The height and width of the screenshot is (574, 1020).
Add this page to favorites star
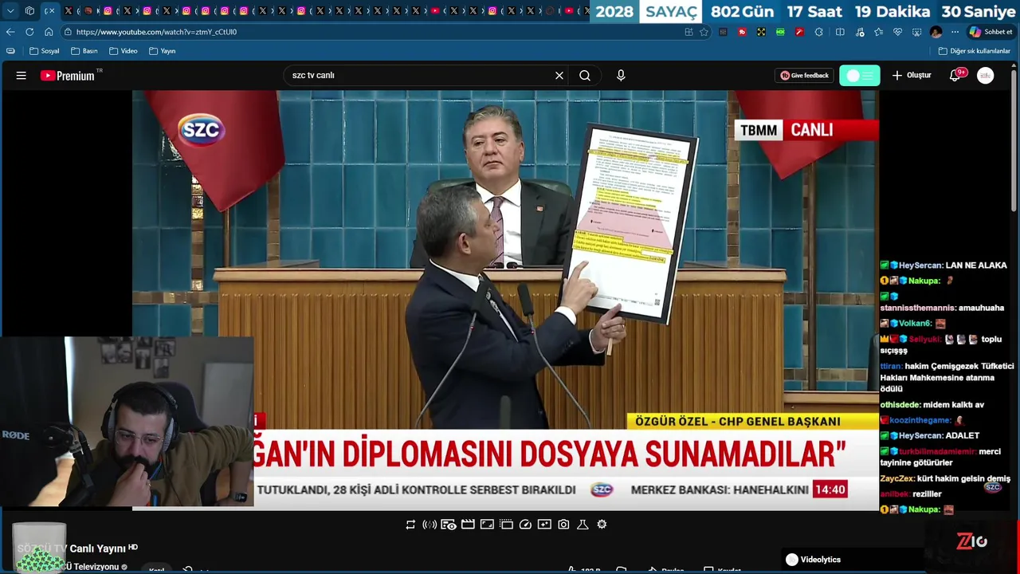(704, 32)
